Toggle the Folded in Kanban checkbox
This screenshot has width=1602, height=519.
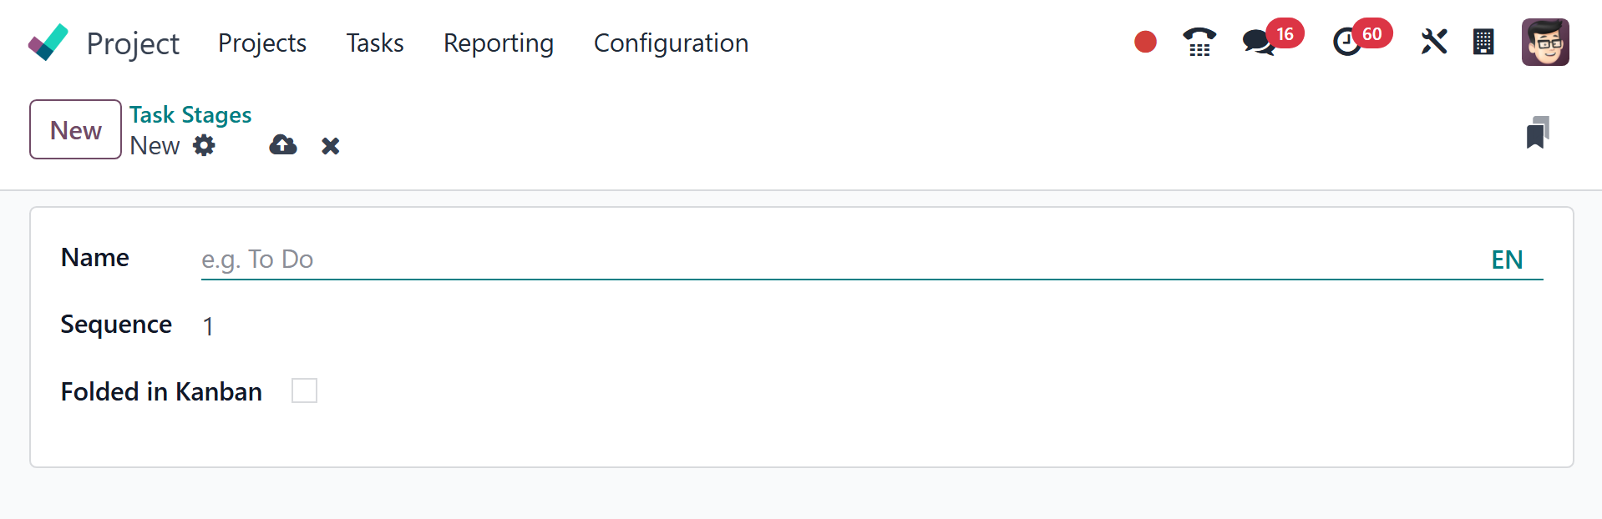pos(304,391)
